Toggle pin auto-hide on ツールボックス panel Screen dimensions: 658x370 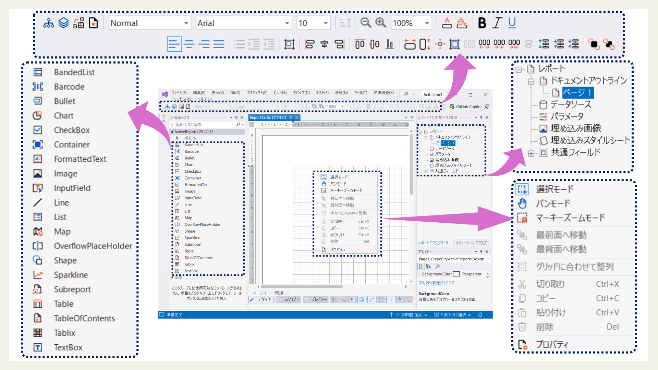click(236, 118)
